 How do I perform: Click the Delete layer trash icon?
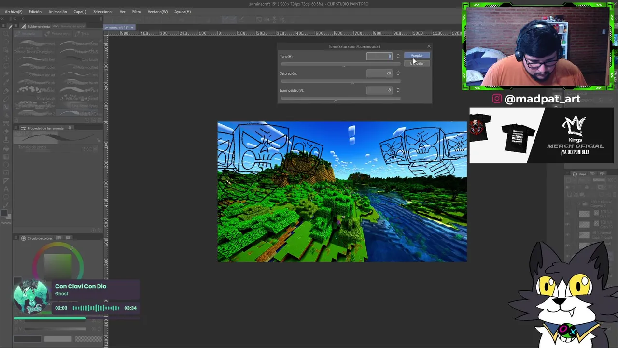click(x=614, y=194)
